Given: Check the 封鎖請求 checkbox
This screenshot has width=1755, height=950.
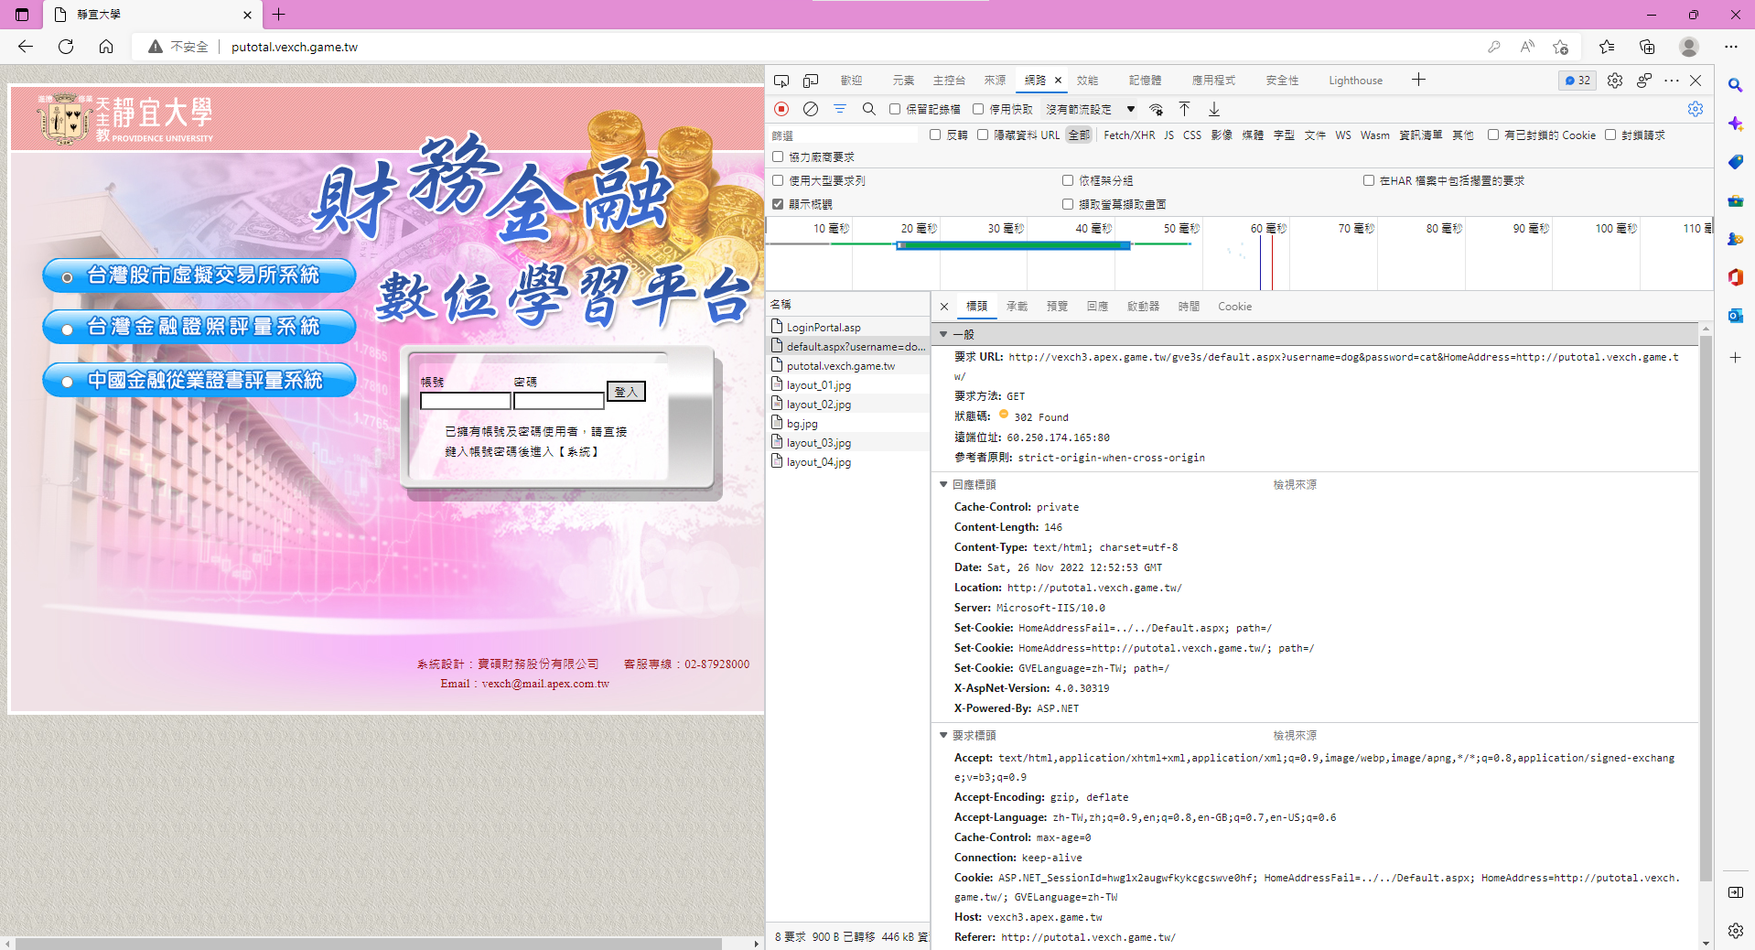Looking at the screenshot, I should pyautogui.click(x=1610, y=135).
